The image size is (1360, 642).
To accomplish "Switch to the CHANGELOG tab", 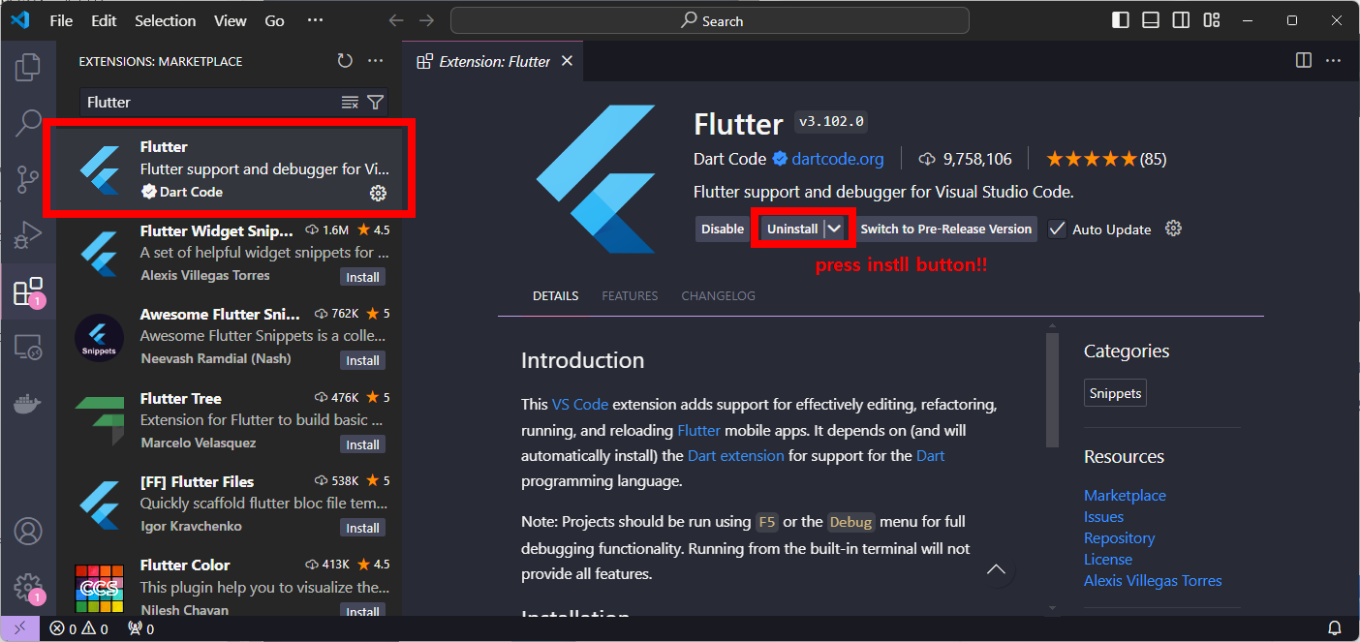I will [718, 296].
